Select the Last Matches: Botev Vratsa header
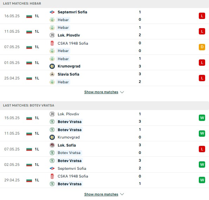 [x=105, y=105]
